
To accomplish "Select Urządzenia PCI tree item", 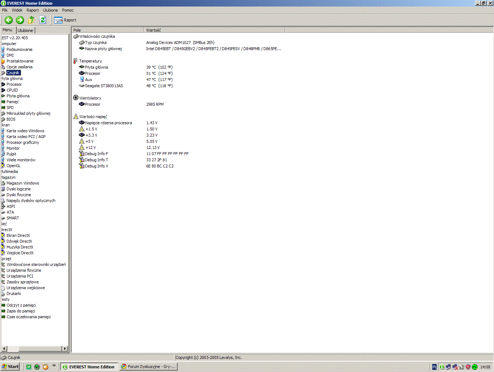I will [20, 276].
